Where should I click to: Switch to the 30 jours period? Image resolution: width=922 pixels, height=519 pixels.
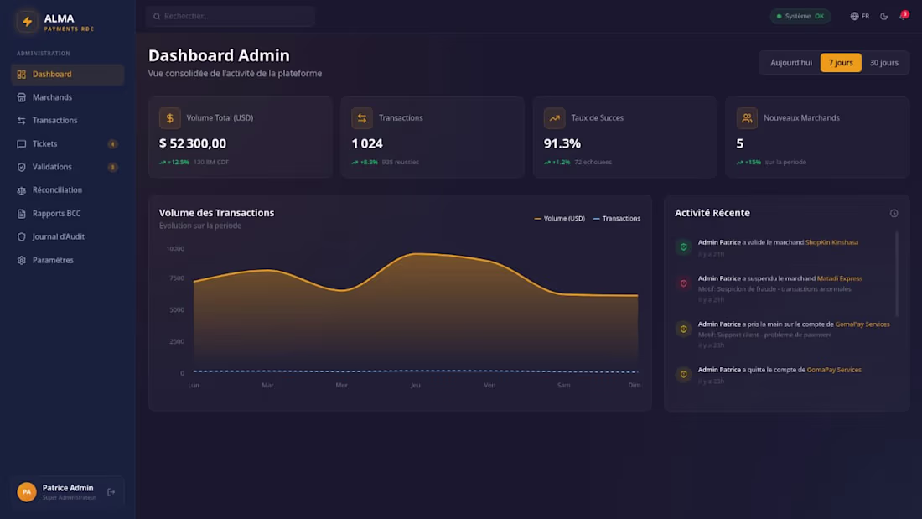tap(883, 63)
